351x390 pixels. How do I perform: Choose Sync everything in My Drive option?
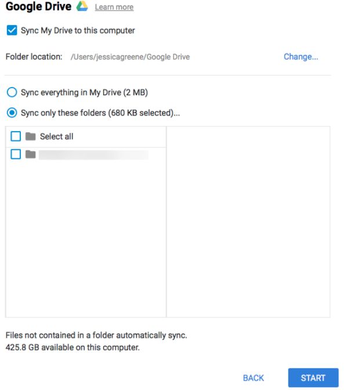click(x=11, y=92)
